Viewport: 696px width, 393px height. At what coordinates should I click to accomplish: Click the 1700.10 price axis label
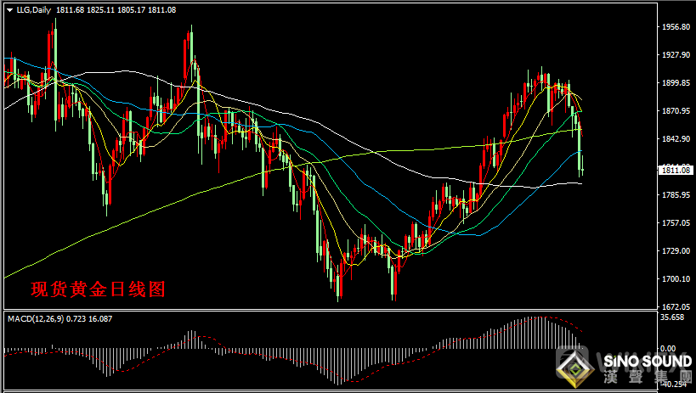676,279
